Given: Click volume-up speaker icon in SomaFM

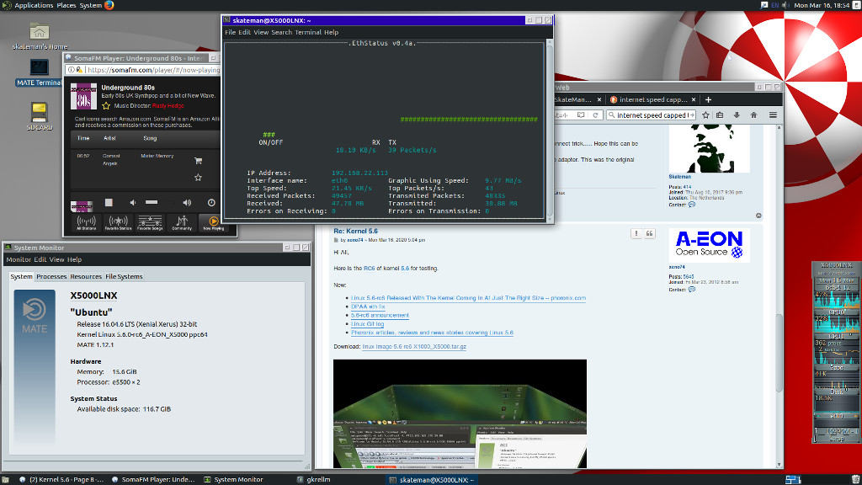Looking at the screenshot, I should point(187,202).
